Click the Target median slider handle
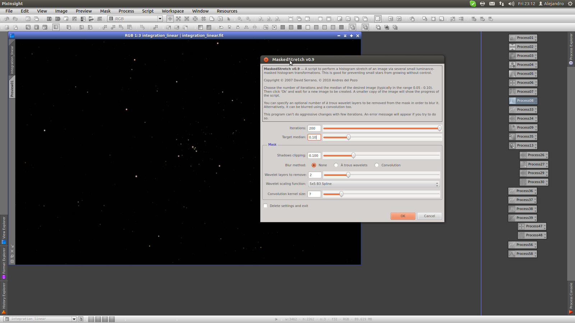 pyautogui.click(x=348, y=137)
